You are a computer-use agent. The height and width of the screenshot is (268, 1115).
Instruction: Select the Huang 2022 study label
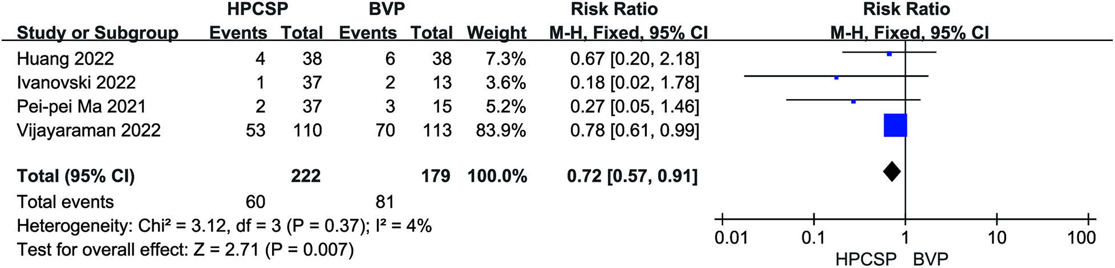coord(65,59)
